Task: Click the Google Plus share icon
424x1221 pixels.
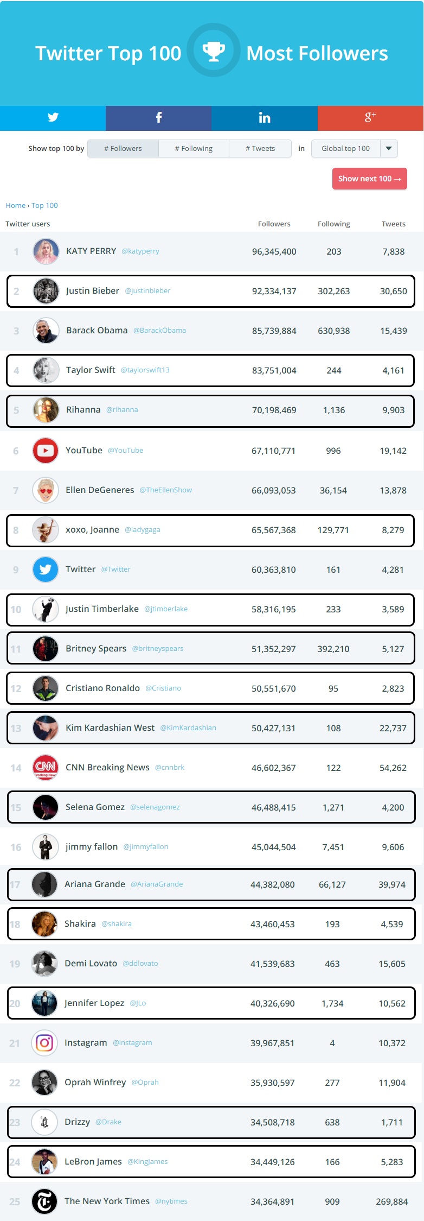Action: [370, 118]
